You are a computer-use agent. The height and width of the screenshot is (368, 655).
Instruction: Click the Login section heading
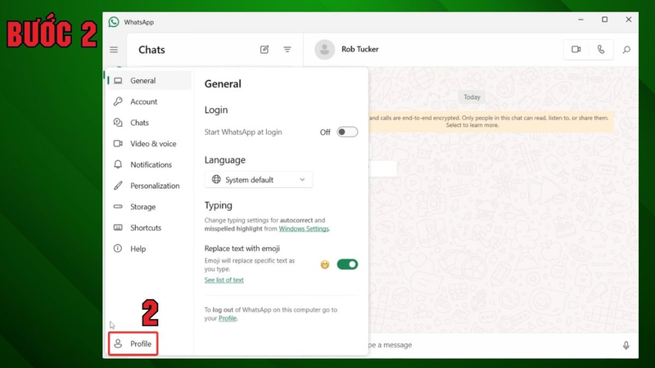[216, 110]
